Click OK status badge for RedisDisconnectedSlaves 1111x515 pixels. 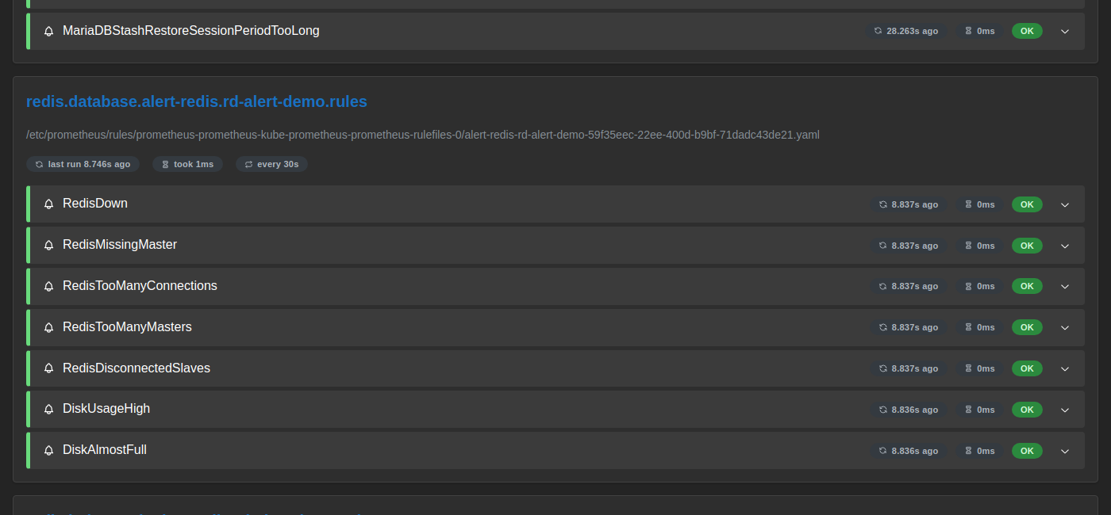click(1027, 368)
